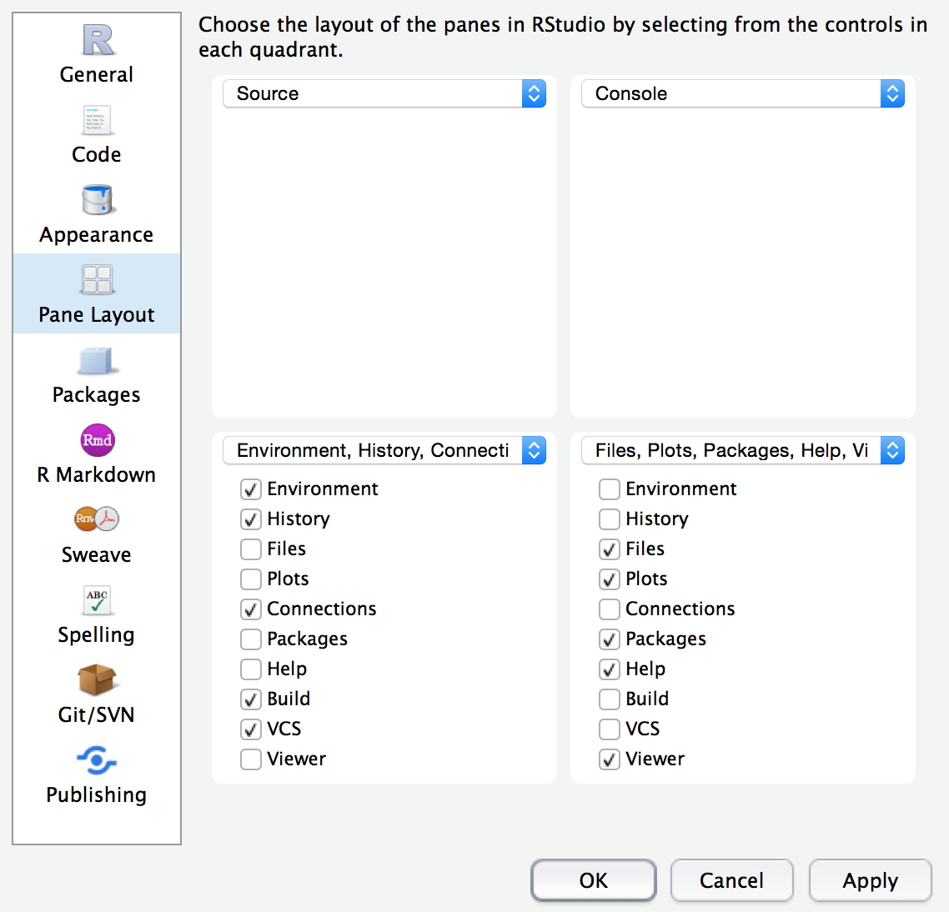
Task: Click the OK button
Action: 594,881
